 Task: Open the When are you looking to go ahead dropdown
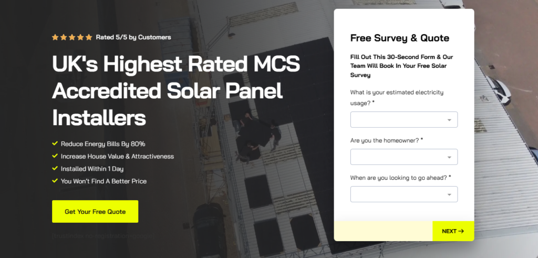tap(403, 194)
